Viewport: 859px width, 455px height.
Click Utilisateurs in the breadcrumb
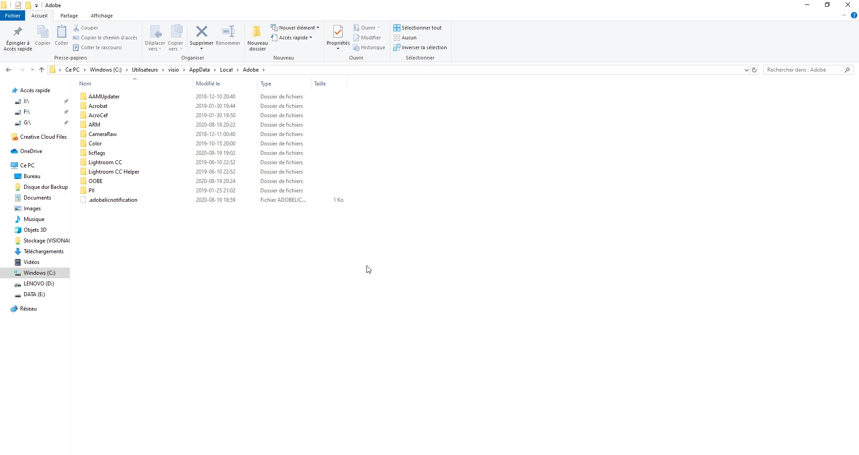[x=145, y=70]
